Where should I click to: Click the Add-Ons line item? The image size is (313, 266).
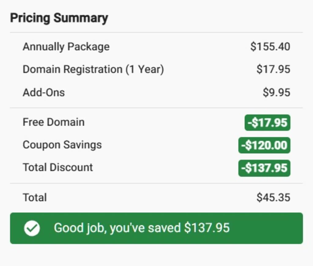coord(43,92)
